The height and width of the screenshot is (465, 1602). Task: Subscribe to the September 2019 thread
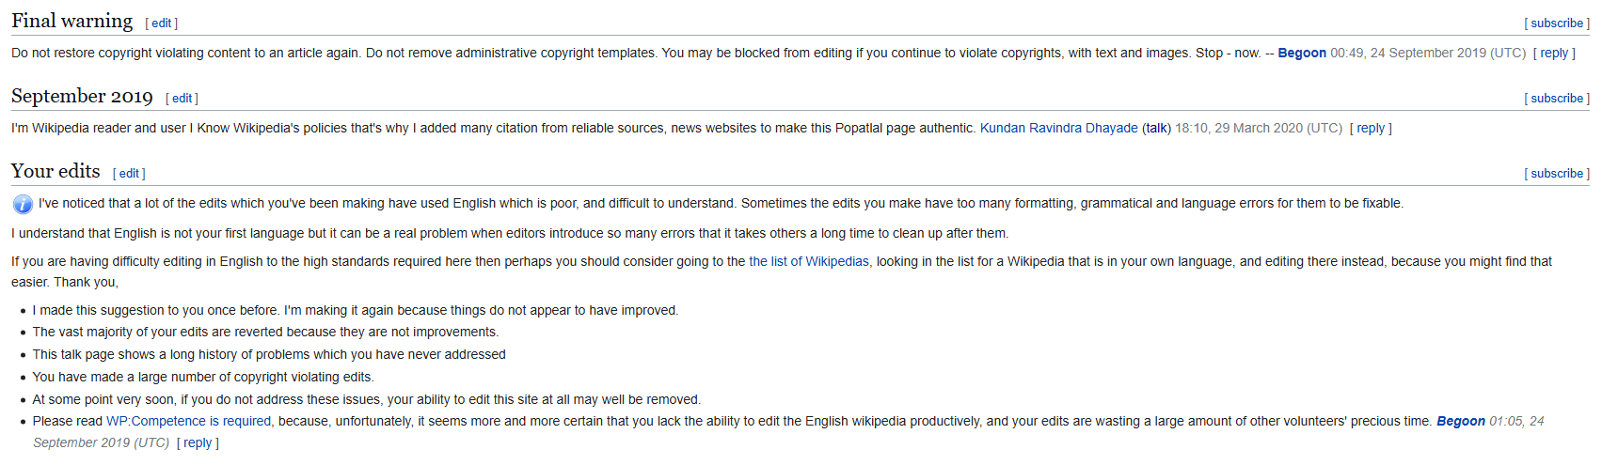(1557, 99)
